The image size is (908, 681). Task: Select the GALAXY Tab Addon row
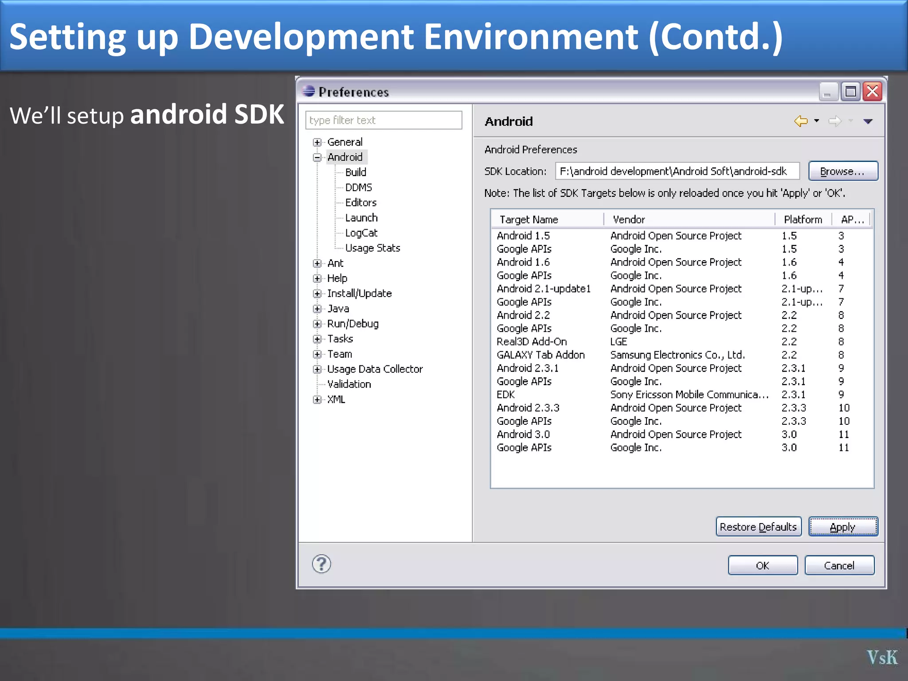(x=682, y=355)
